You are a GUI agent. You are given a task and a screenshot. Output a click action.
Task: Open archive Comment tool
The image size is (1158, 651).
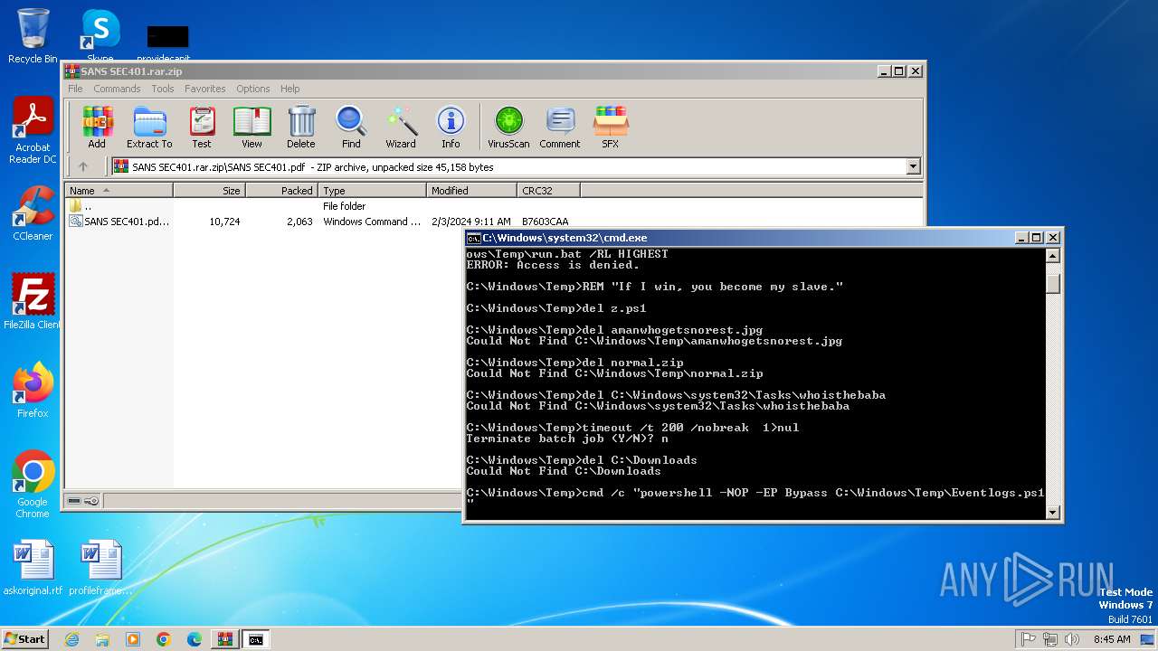pyautogui.click(x=560, y=127)
